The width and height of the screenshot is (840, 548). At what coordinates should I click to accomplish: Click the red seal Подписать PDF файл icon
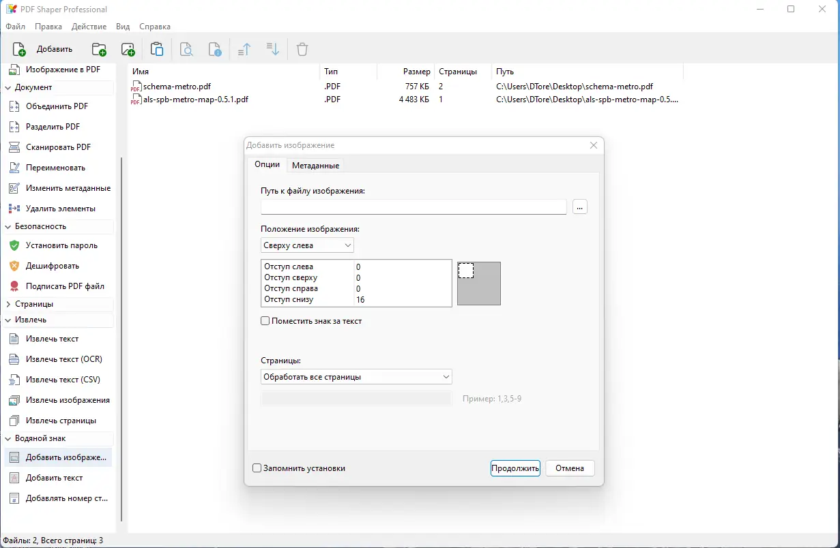click(14, 286)
